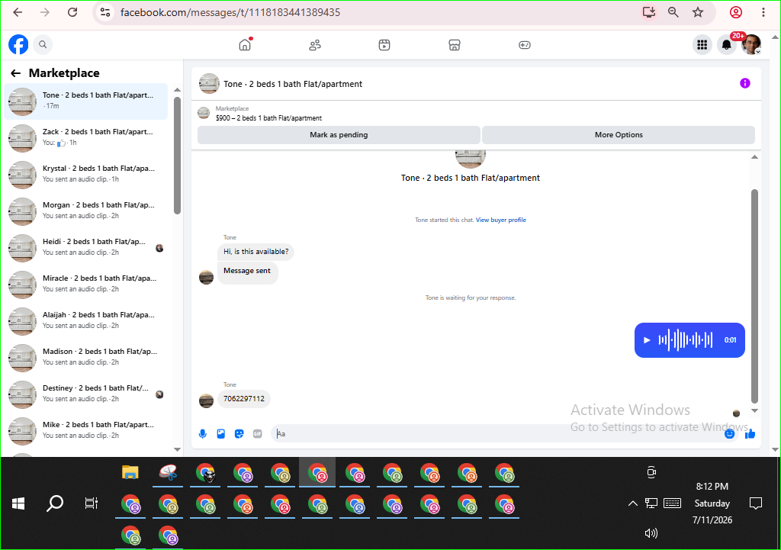Click the site information icon in address bar
The image size is (781, 550).
(x=105, y=12)
